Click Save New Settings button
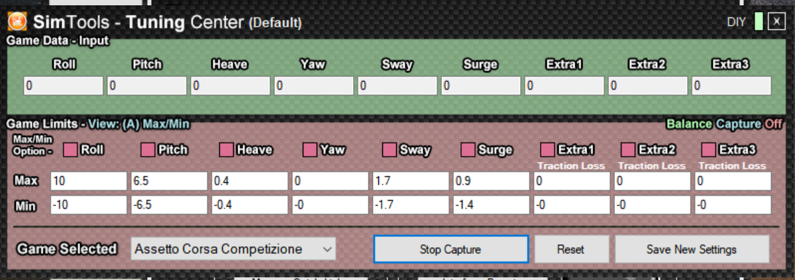 692,250
